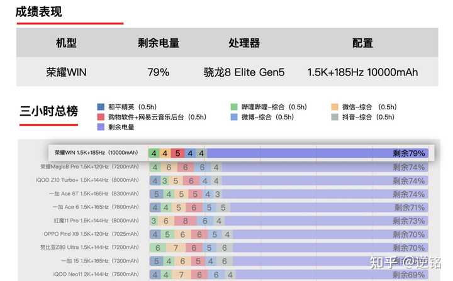The width and height of the screenshot is (453, 281).
Task: Click the purple 剩余电量 legend swatch
Action: [x=101, y=127]
